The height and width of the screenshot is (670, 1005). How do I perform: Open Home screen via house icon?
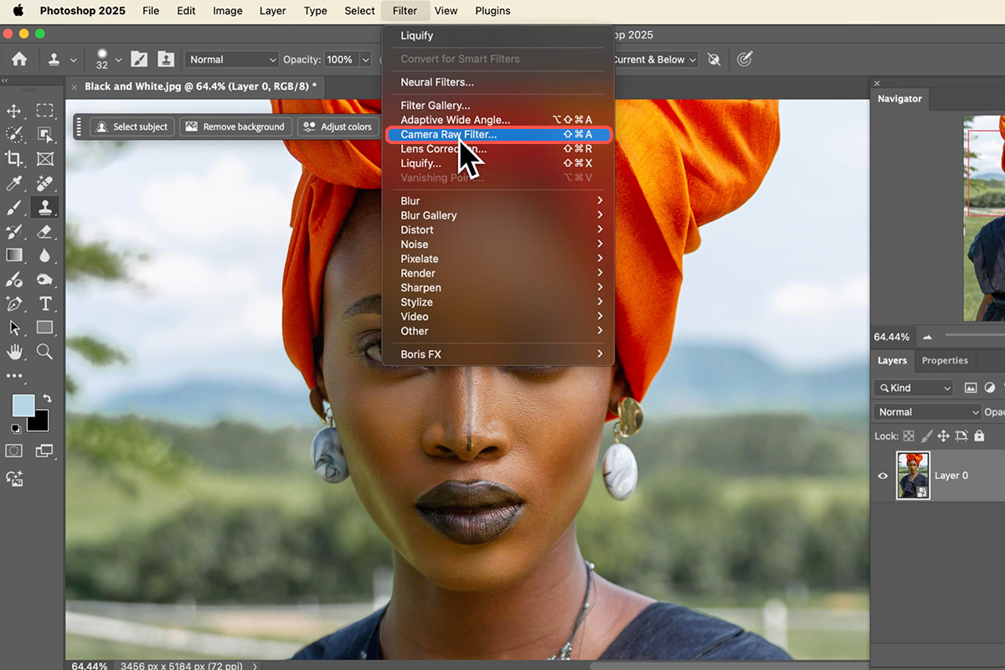click(x=19, y=59)
